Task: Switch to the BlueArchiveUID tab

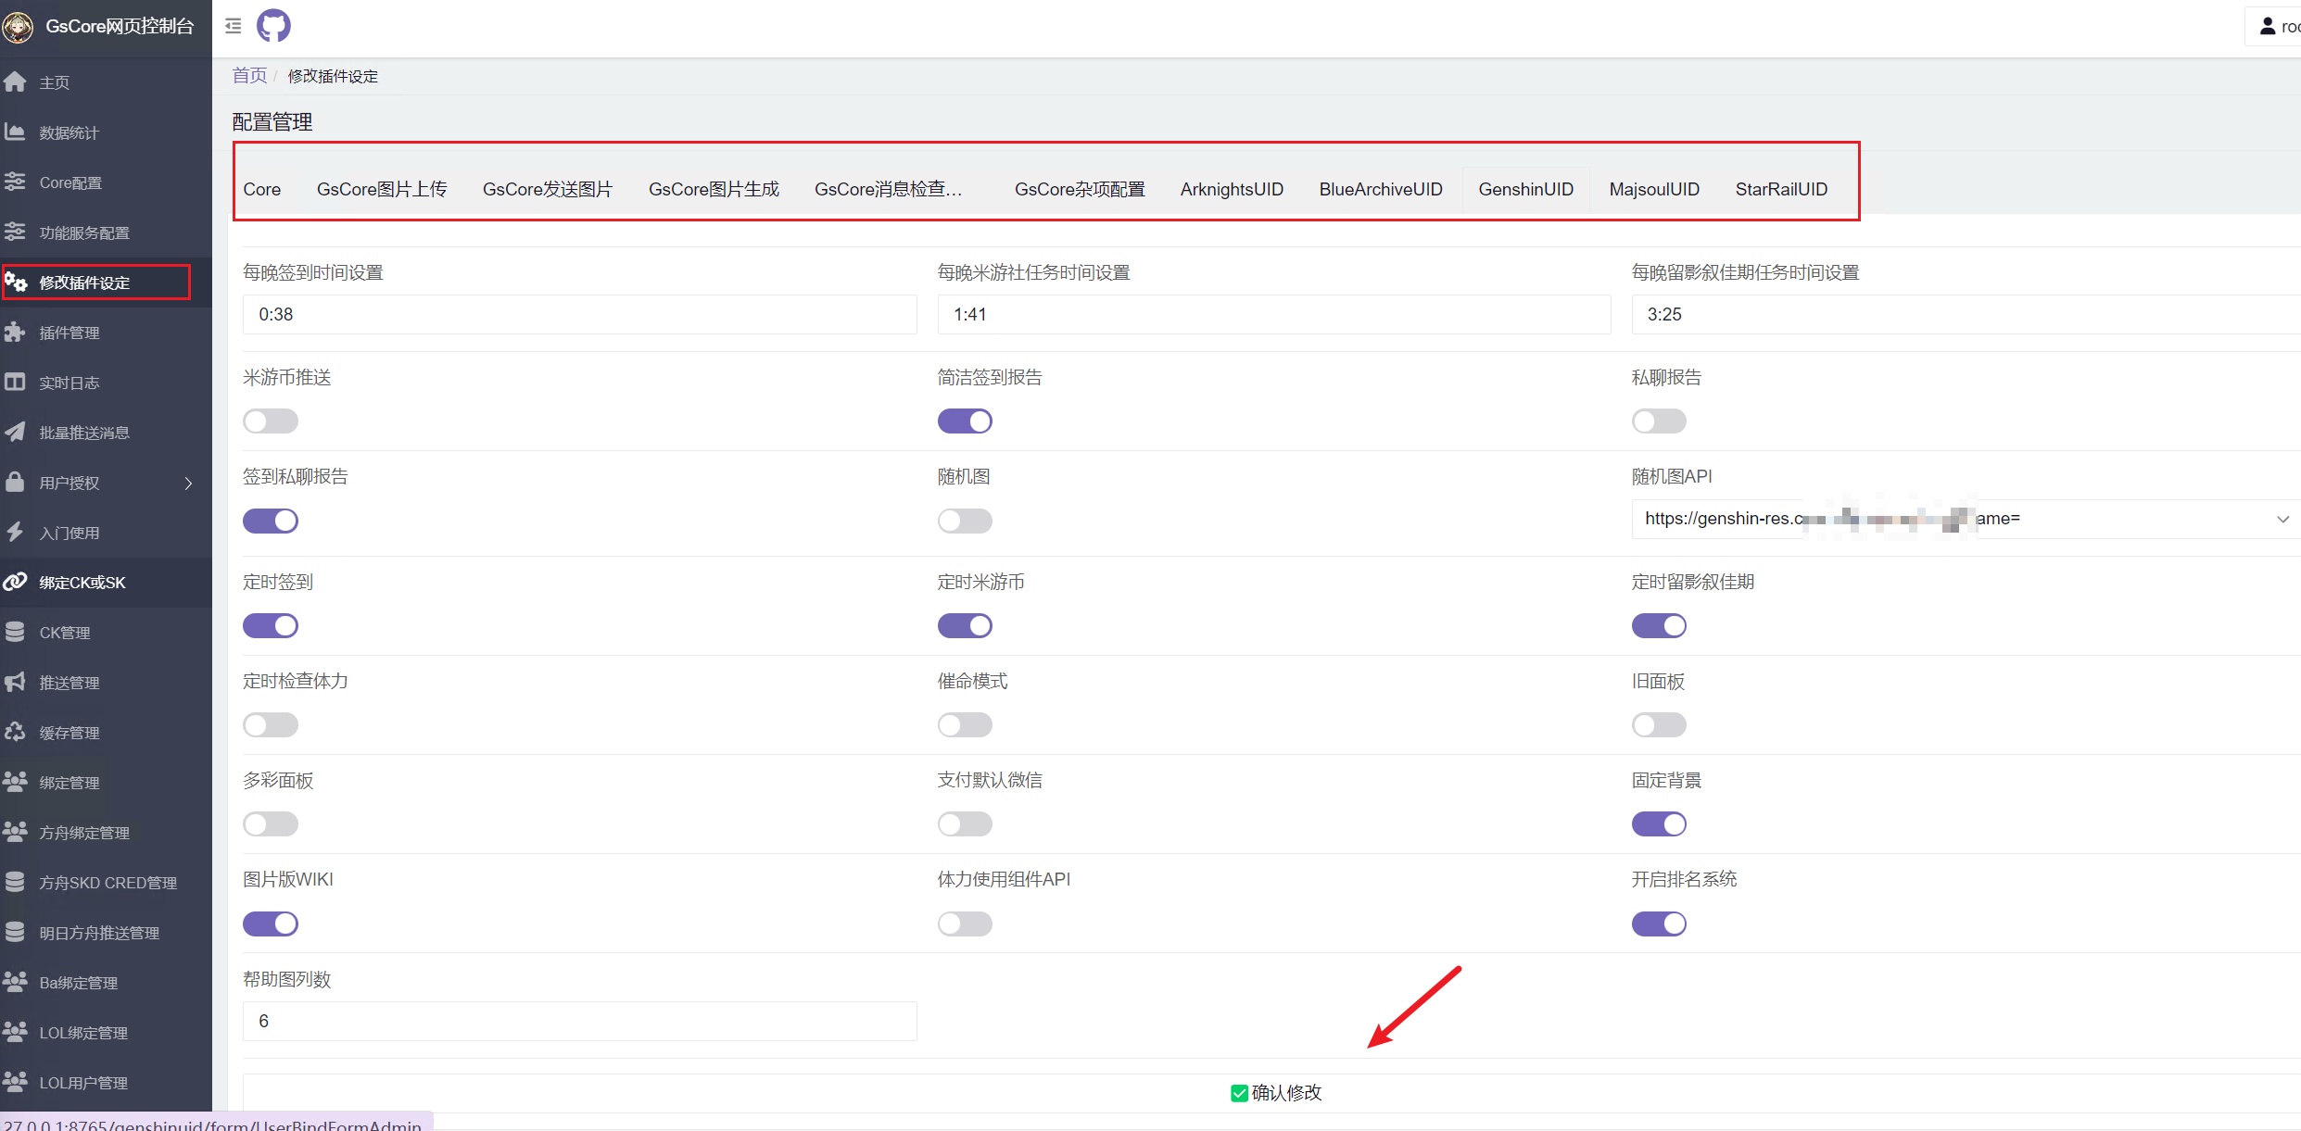Action: pyautogui.click(x=1381, y=189)
